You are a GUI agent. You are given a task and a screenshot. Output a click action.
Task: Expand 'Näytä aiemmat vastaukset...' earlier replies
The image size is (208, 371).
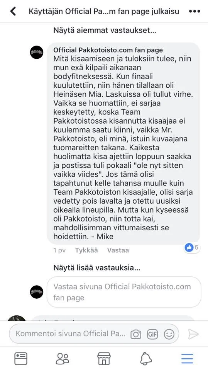(x=105, y=30)
